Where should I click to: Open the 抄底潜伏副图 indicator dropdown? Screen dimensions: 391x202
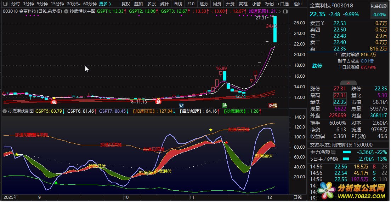5,111
